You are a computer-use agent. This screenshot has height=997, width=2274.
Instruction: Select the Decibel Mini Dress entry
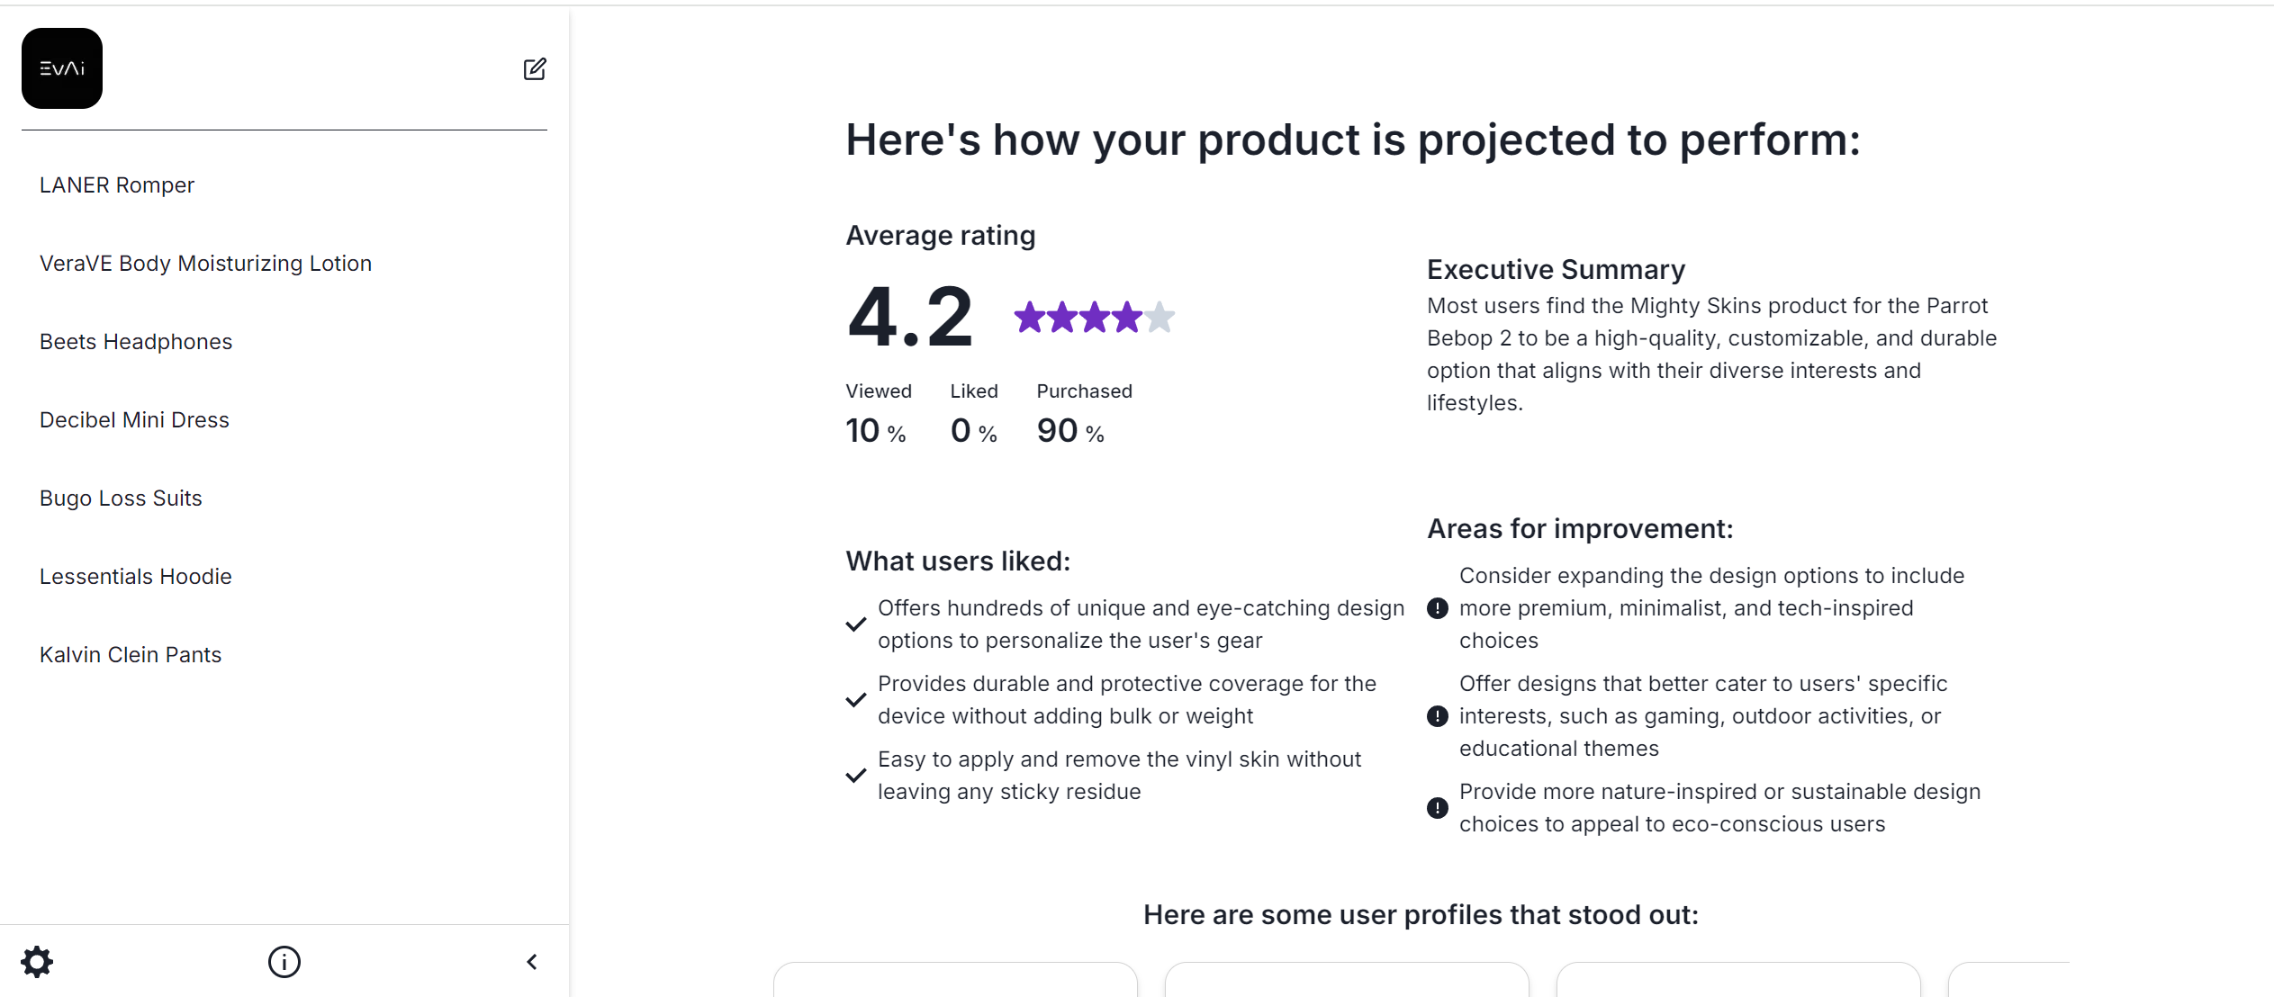[134, 420]
